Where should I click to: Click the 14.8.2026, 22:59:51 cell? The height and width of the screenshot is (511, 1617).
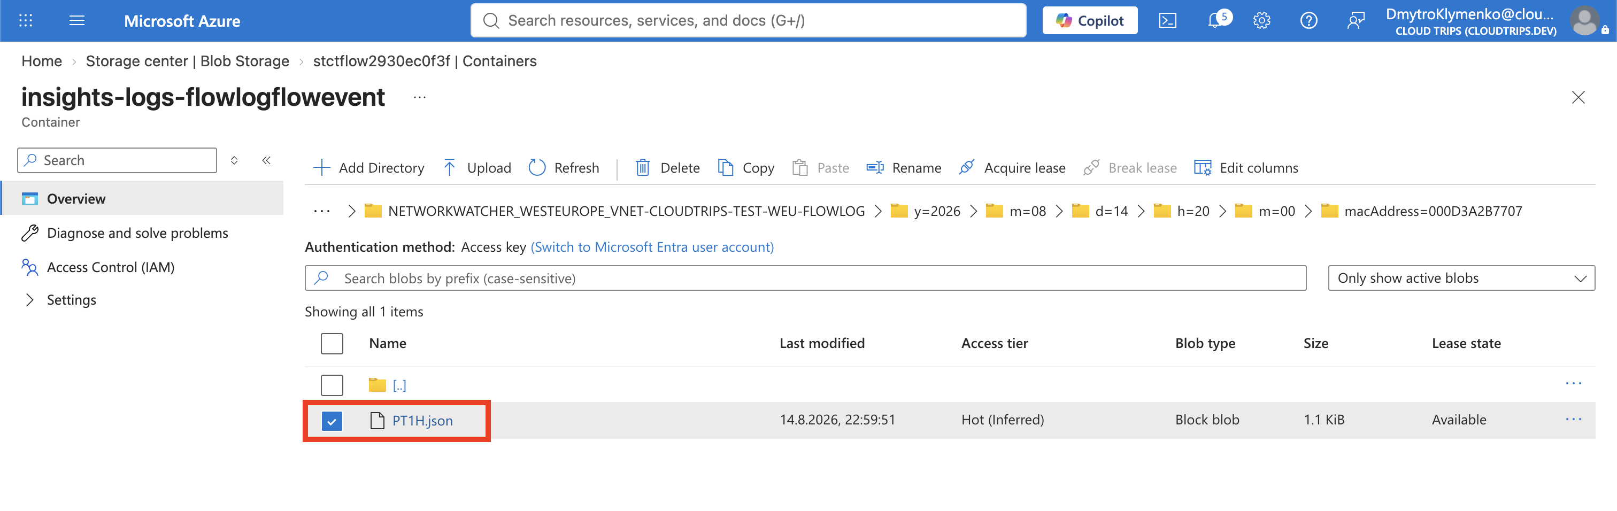pyautogui.click(x=837, y=420)
